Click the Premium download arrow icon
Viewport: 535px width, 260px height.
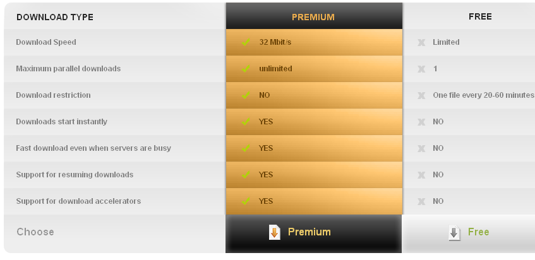click(275, 232)
